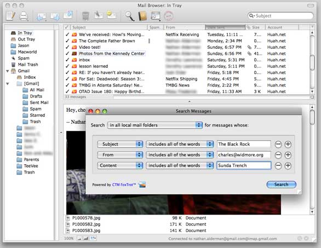Collapse the Gmail account tree
This screenshot has height=248, width=321.
tap(7, 71)
